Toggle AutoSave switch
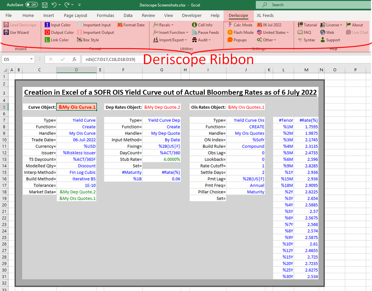 pyautogui.click(x=32, y=5)
